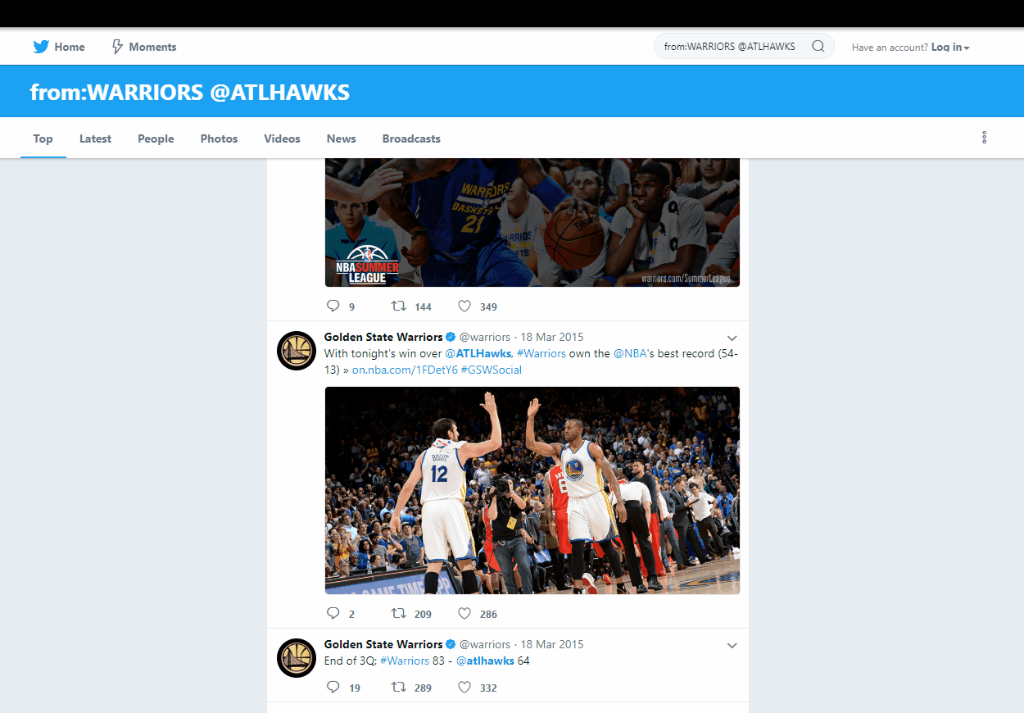Switch to the Top tab

tap(43, 139)
